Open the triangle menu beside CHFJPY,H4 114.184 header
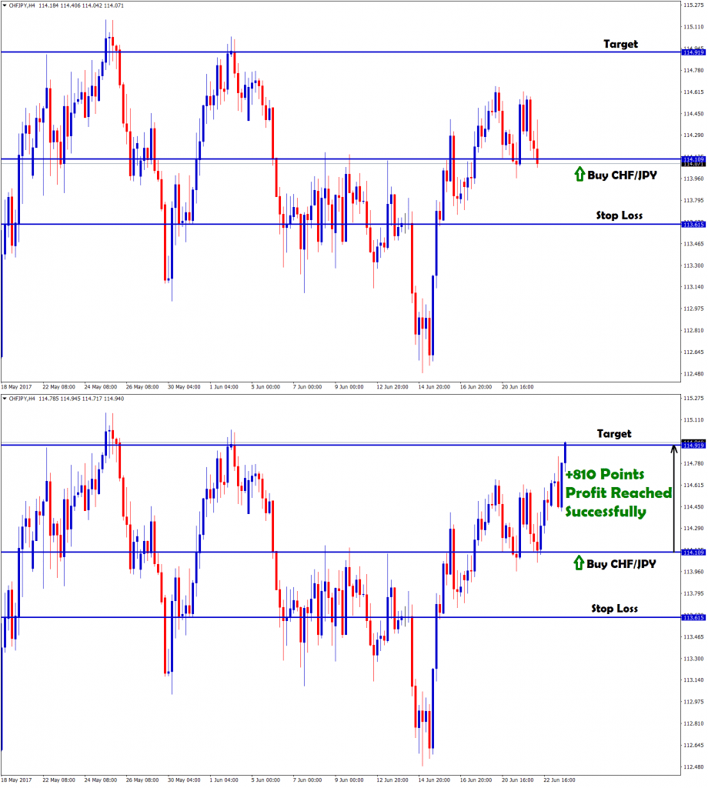 tap(5, 5)
